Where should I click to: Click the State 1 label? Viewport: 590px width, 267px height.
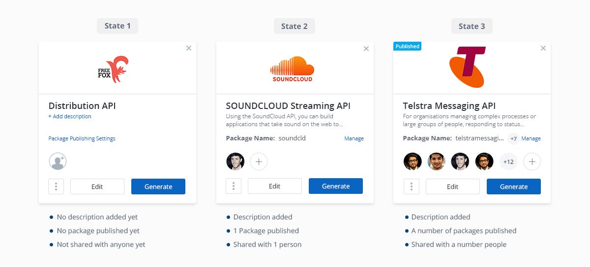118,26
